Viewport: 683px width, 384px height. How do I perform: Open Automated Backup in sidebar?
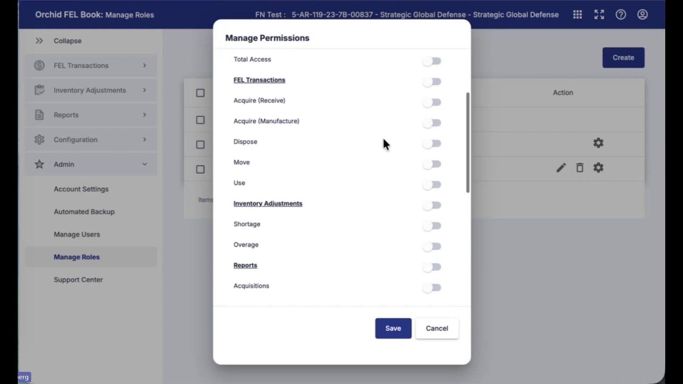pos(84,212)
